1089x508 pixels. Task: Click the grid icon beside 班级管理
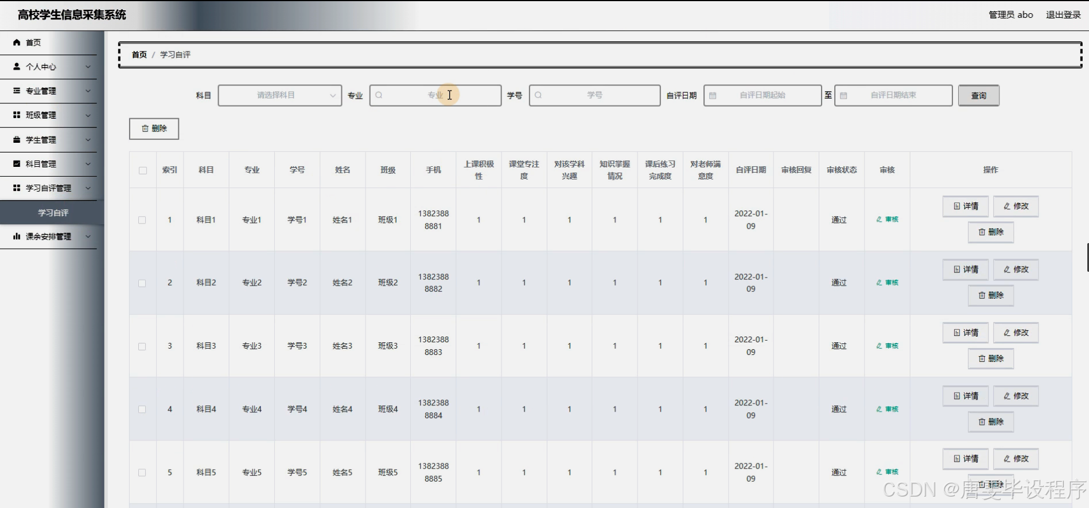(x=17, y=115)
